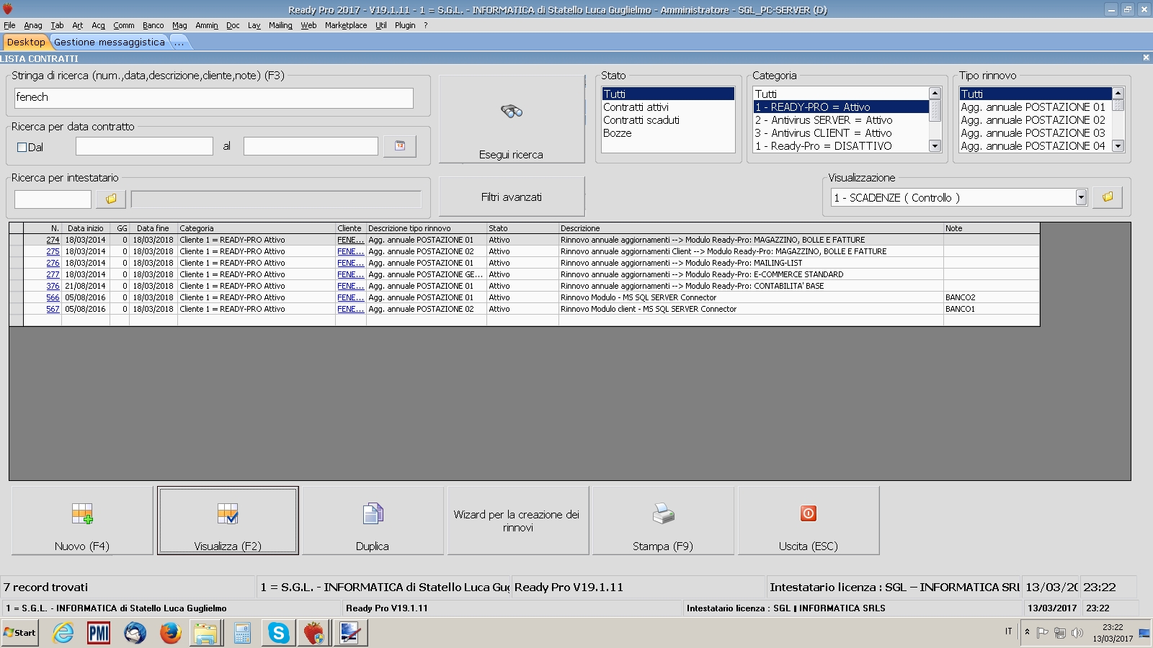
Task: Switch to Desktop tab
Action: pos(26,42)
